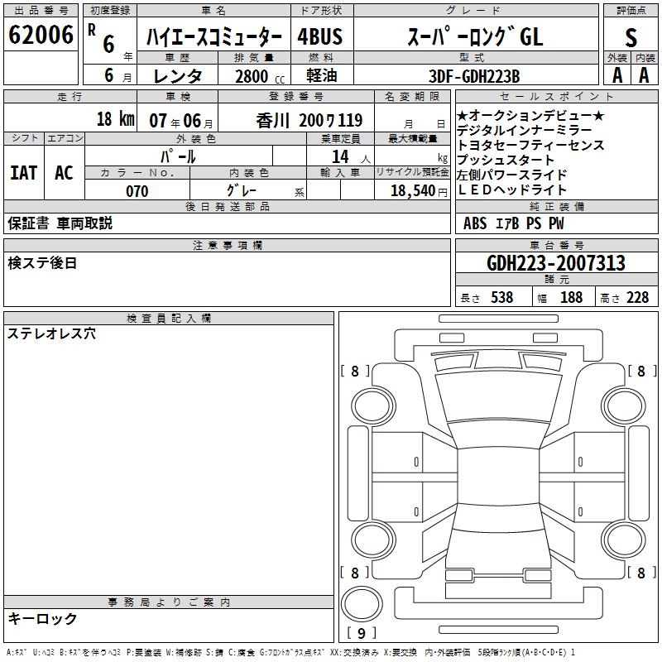Click the mileage value 18 km
The height and width of the screenshot is (662, 662).
(x=115, y=118)
